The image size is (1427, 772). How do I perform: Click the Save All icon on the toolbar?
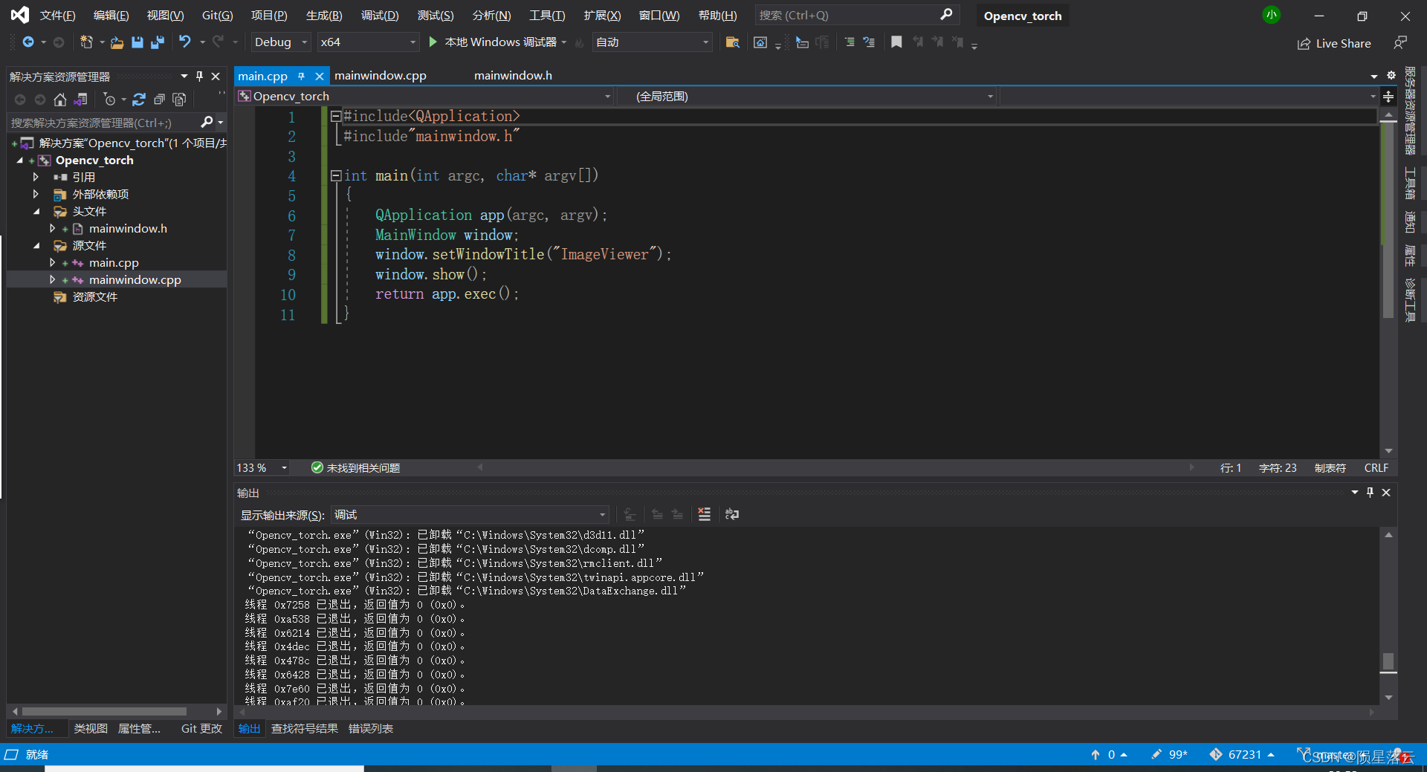157,42
